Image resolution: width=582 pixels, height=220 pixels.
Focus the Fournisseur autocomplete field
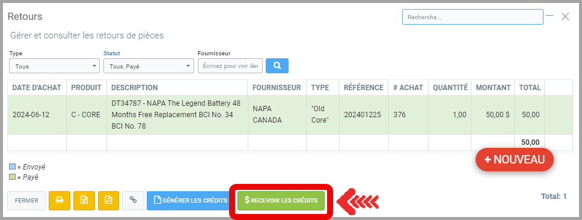230,66
